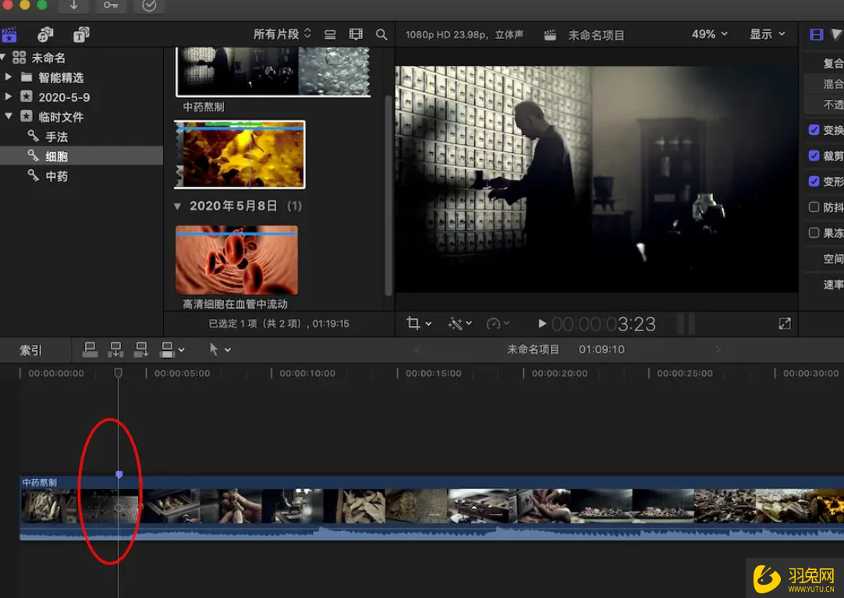Enable the 果冻 checkbox
The image size is (844, 598).
(x=814, y=232)
